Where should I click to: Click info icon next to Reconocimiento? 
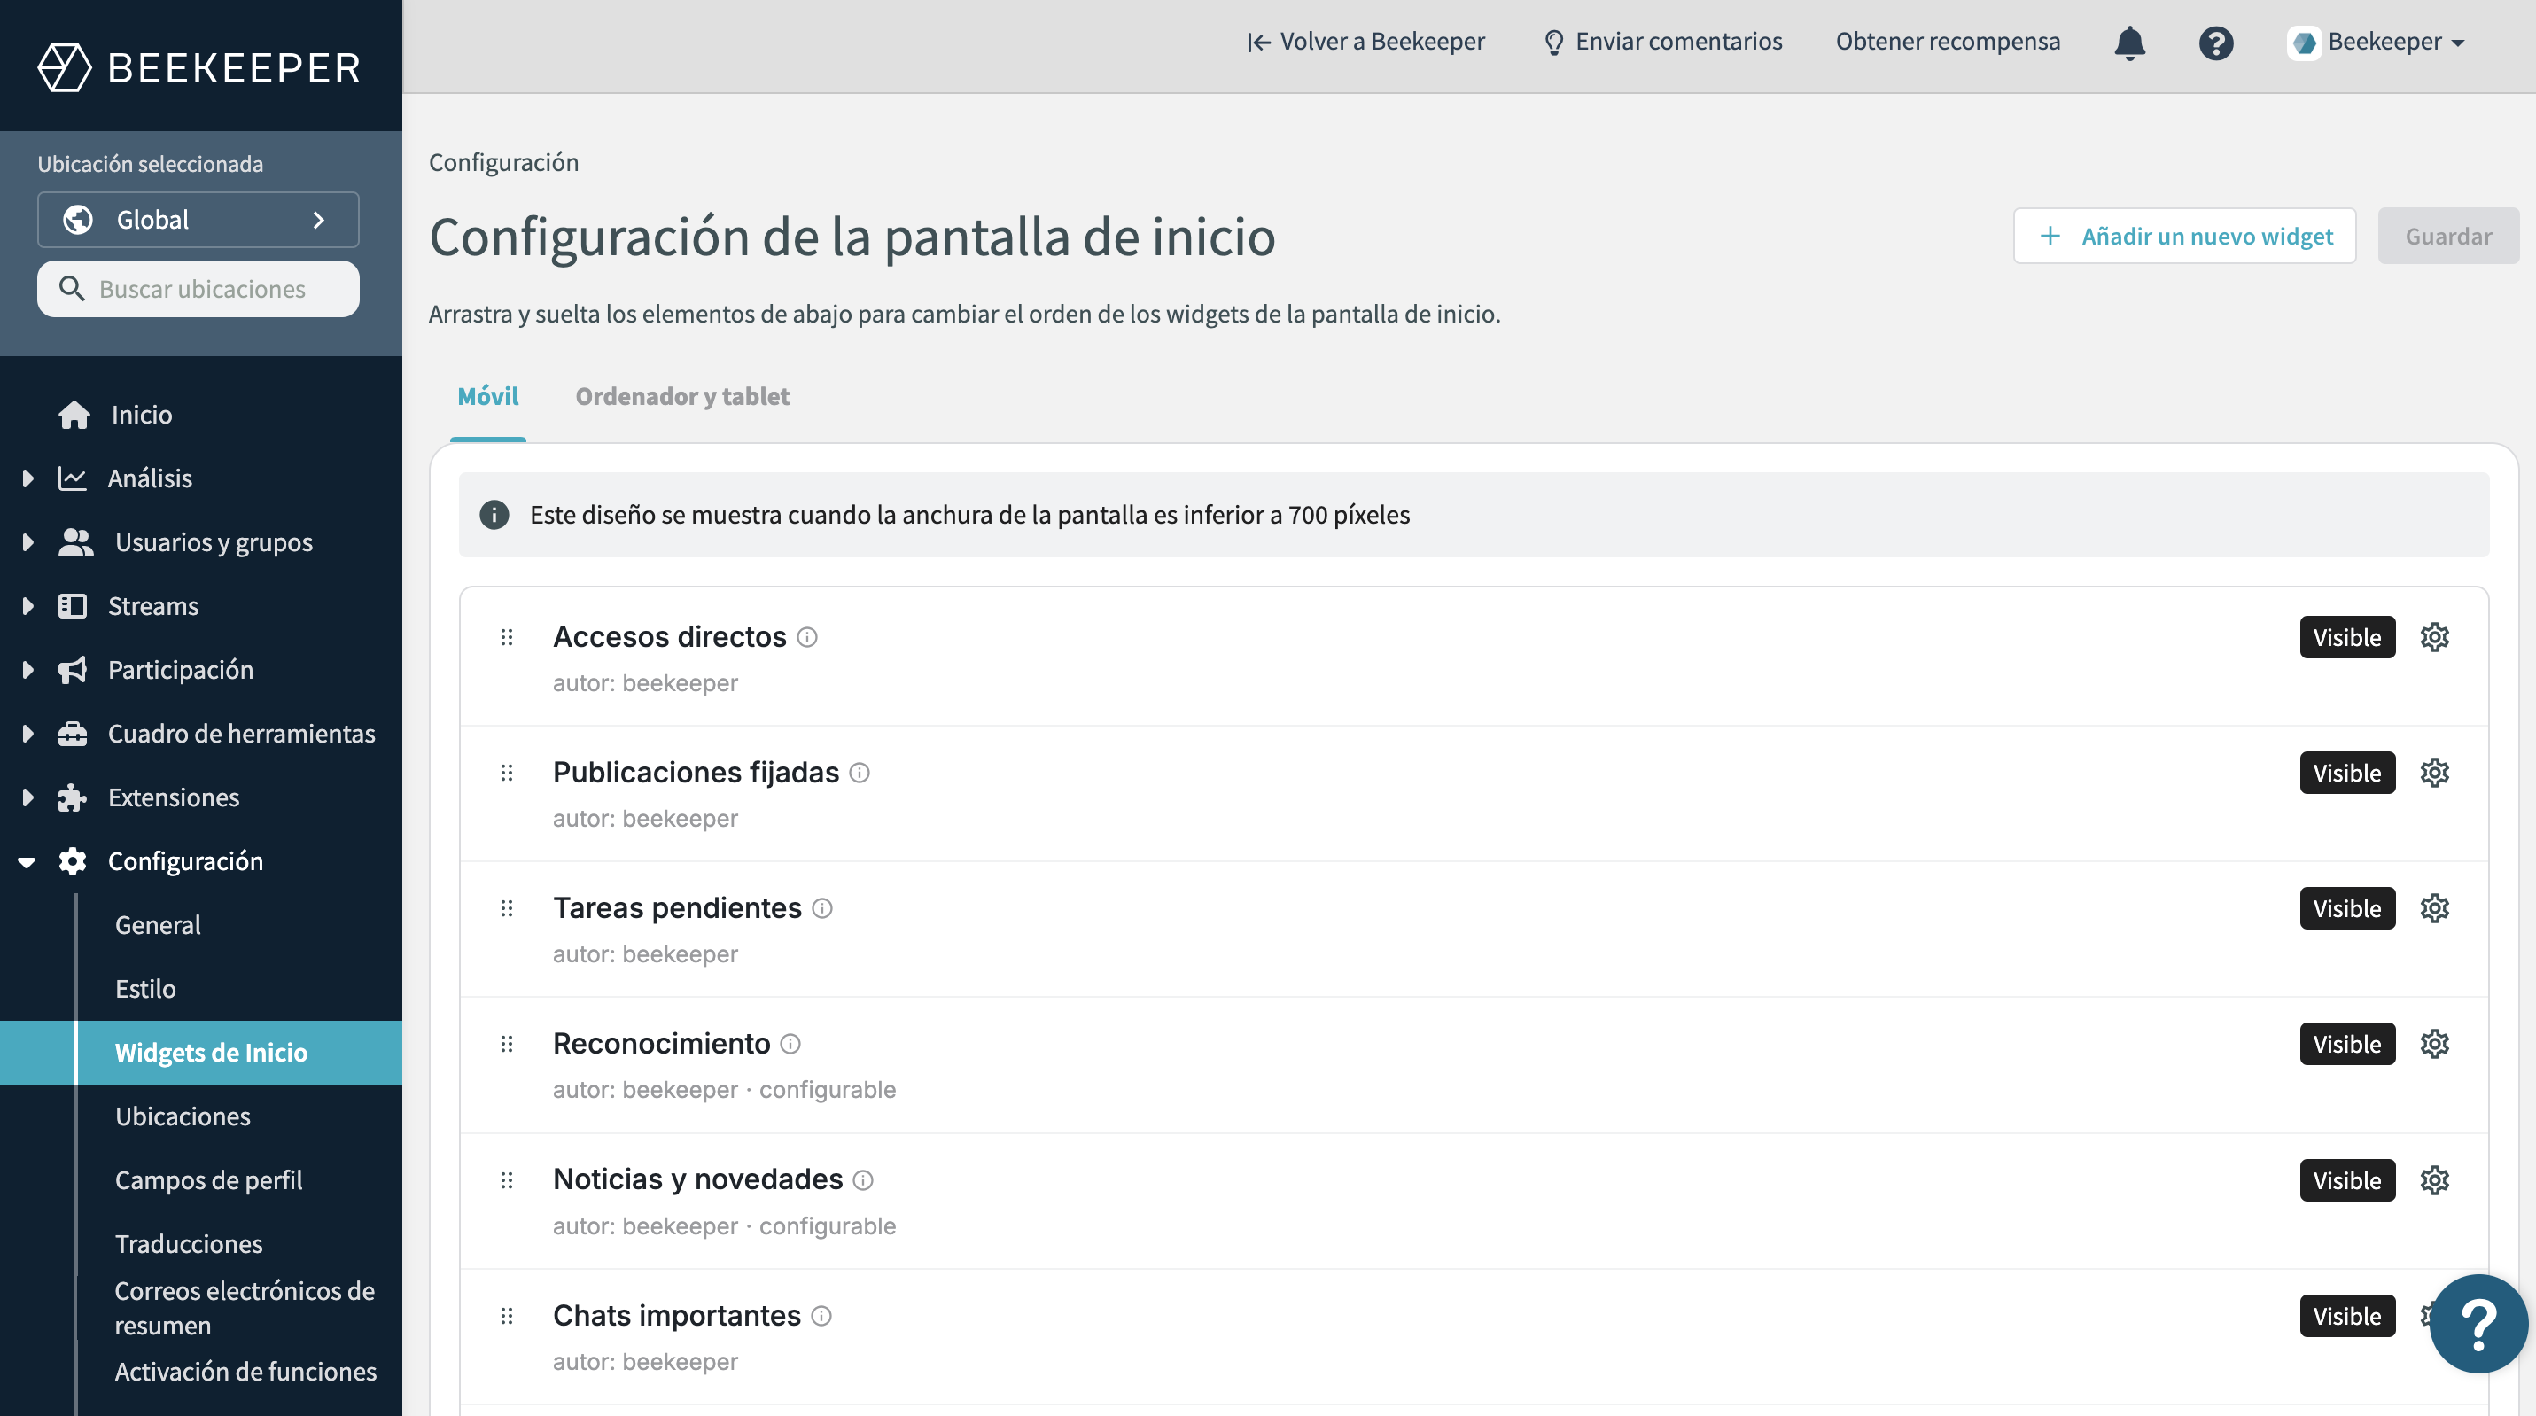(x=790, y=1044)
